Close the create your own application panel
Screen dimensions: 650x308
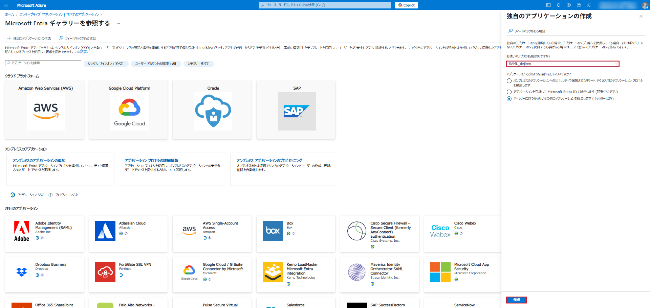point(641,16)
